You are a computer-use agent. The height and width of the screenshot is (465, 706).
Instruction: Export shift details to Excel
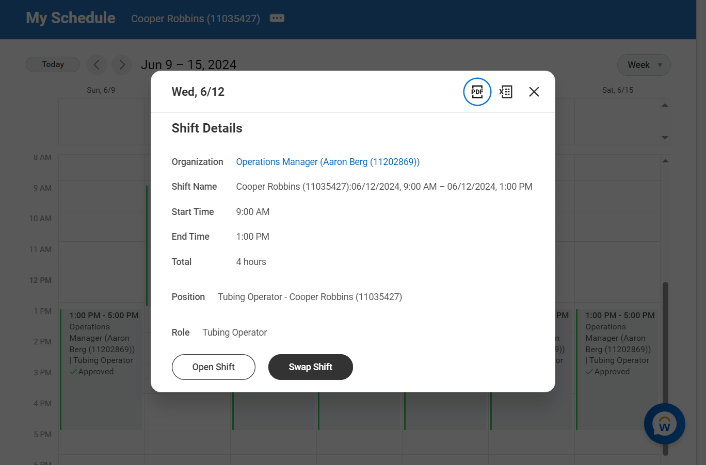coord(506,92)
